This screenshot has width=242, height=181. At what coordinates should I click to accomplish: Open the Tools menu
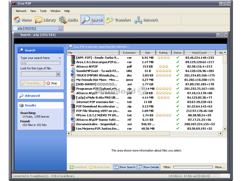(43, 11)
